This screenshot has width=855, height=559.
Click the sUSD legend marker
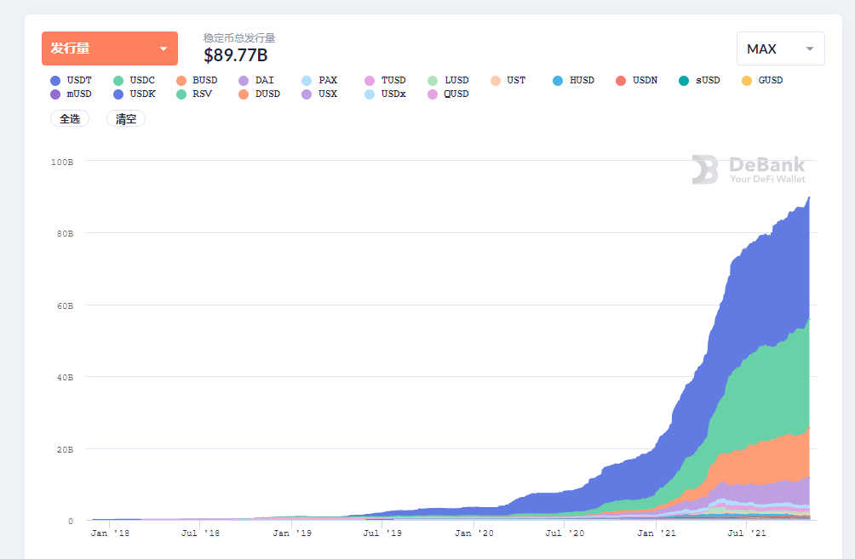(x=684, y=81)
